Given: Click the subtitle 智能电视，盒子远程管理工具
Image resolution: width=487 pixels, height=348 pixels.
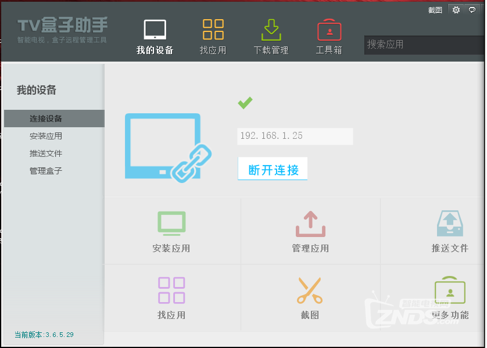Looking at the screenshot, I should pos(62,40).
